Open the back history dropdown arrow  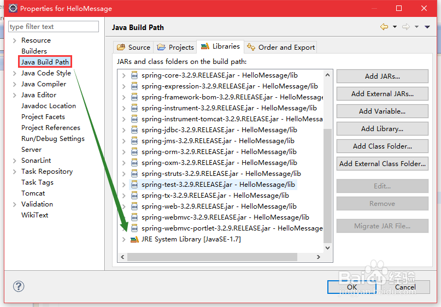[x=395, y=27]
